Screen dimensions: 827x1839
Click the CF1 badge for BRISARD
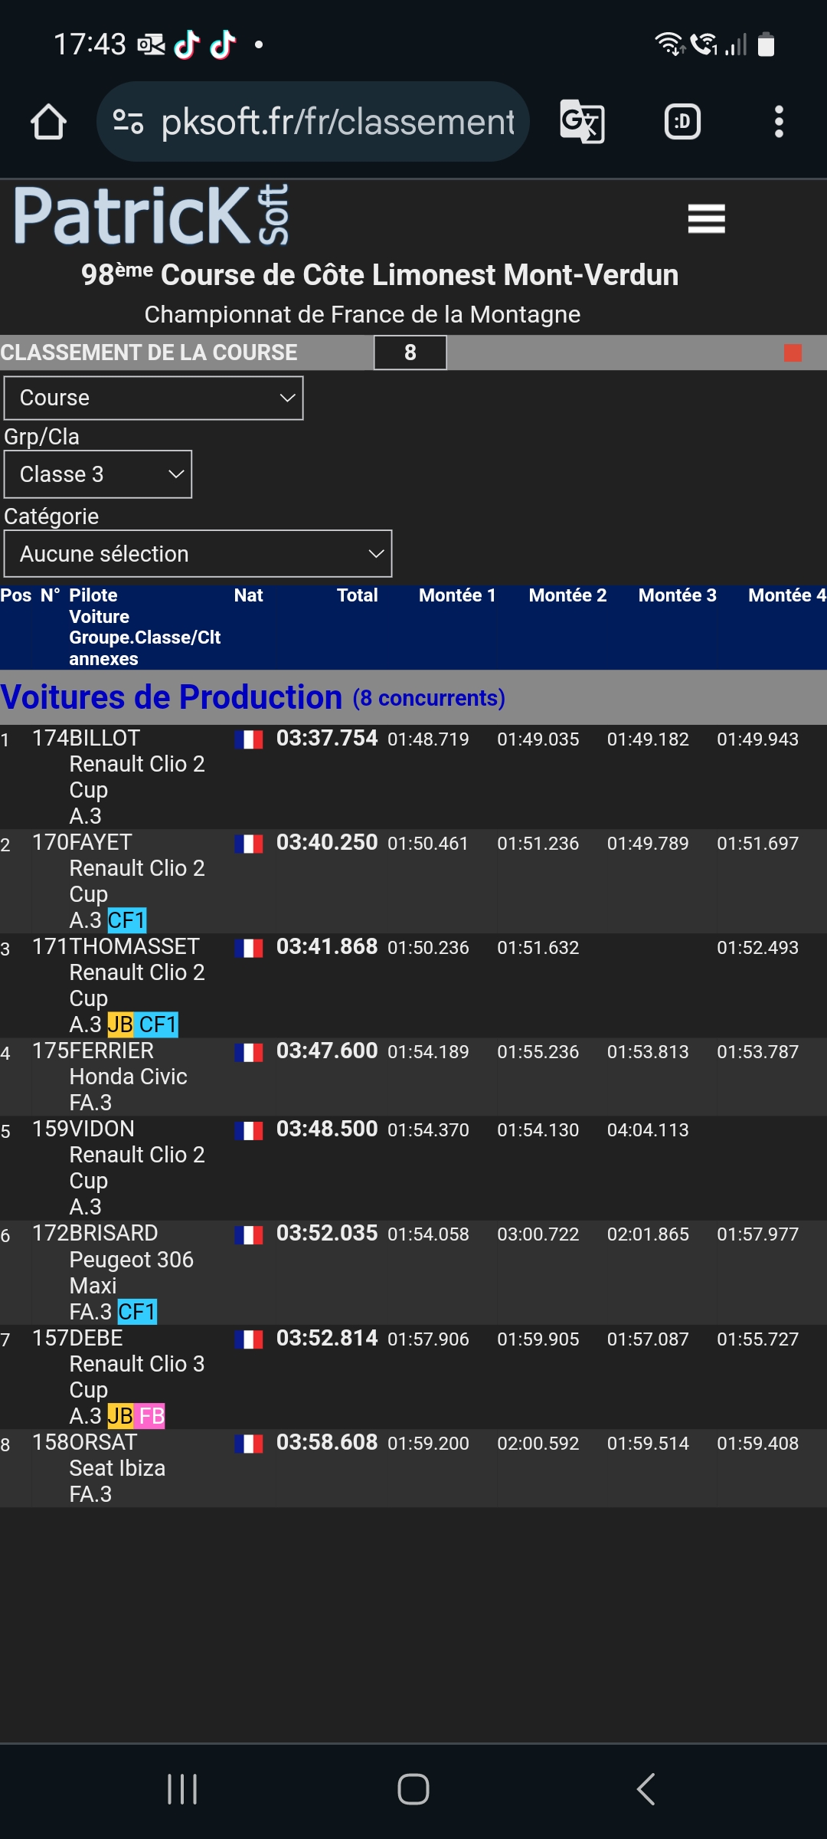coord(137,1312)
